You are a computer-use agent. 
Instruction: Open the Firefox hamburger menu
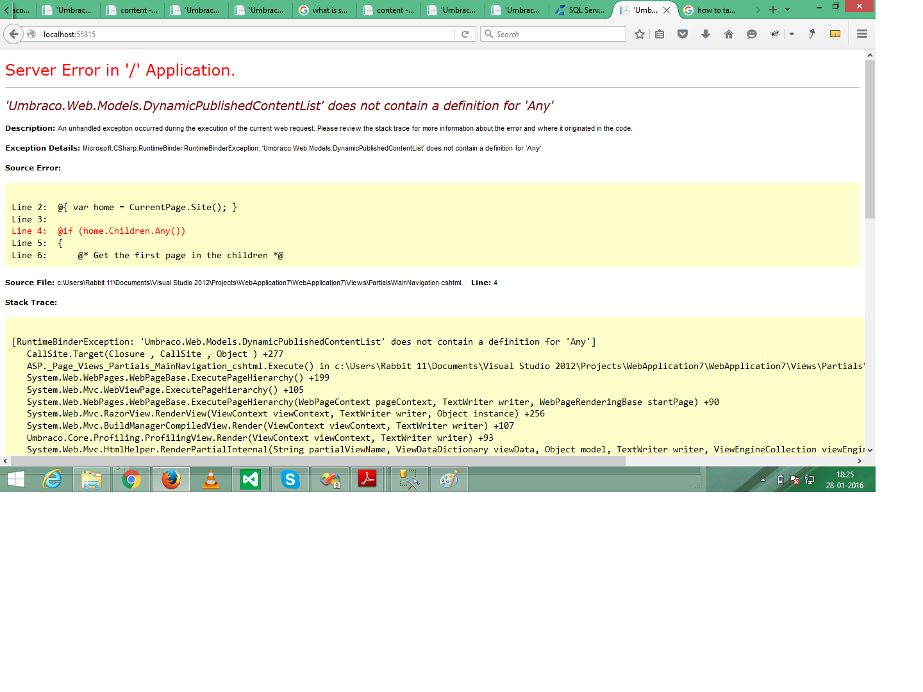point(862,34)
